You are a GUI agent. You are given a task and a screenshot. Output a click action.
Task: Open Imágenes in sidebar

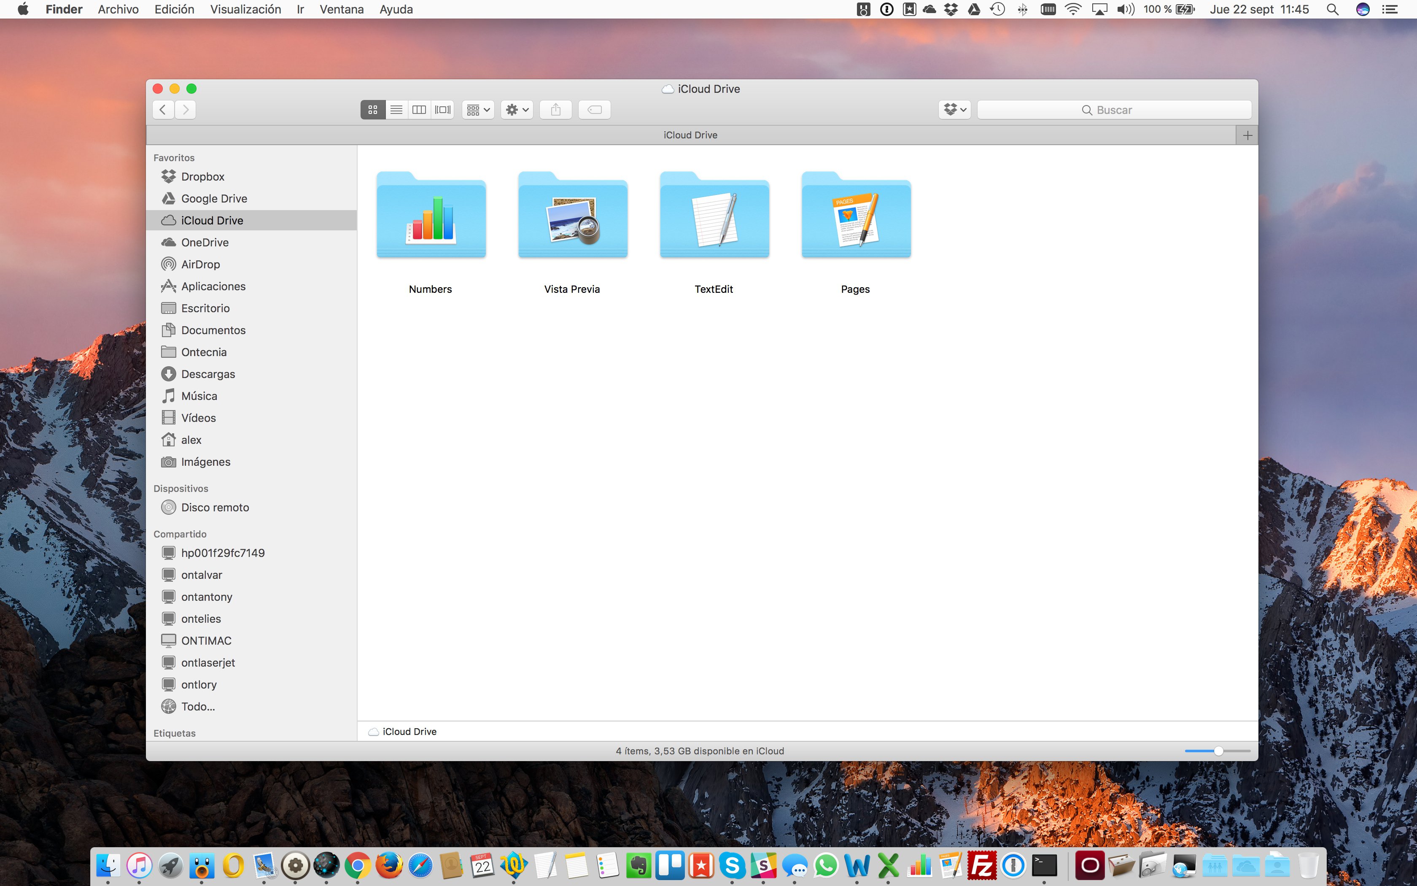coord(251,462)
